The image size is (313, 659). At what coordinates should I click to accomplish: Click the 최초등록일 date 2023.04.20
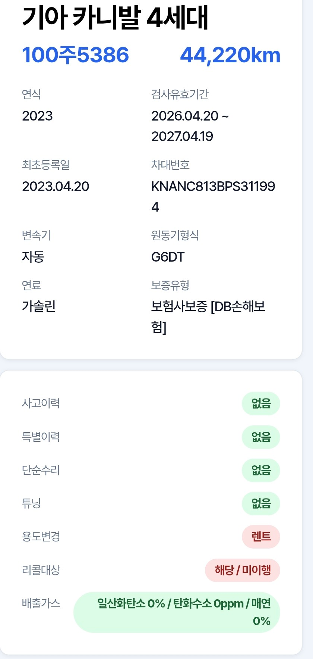pos(56,187)
